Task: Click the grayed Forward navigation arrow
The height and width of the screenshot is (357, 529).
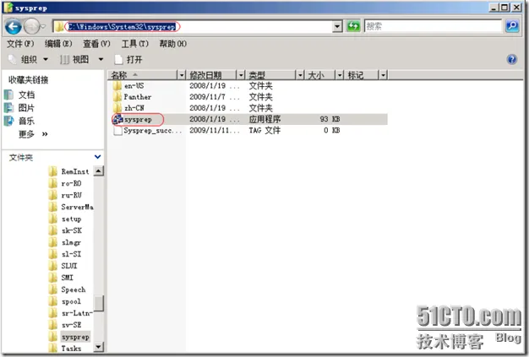Action: [x=32, y=26]
